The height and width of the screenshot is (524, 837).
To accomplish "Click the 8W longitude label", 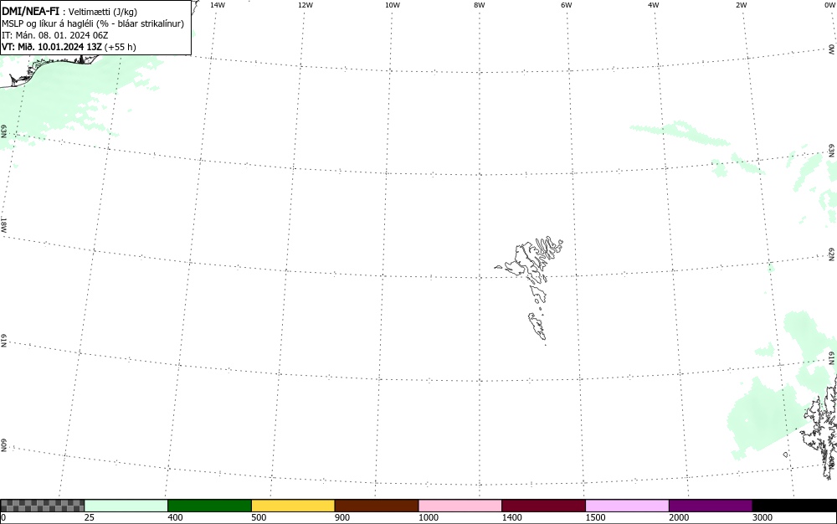I will 480,5.
